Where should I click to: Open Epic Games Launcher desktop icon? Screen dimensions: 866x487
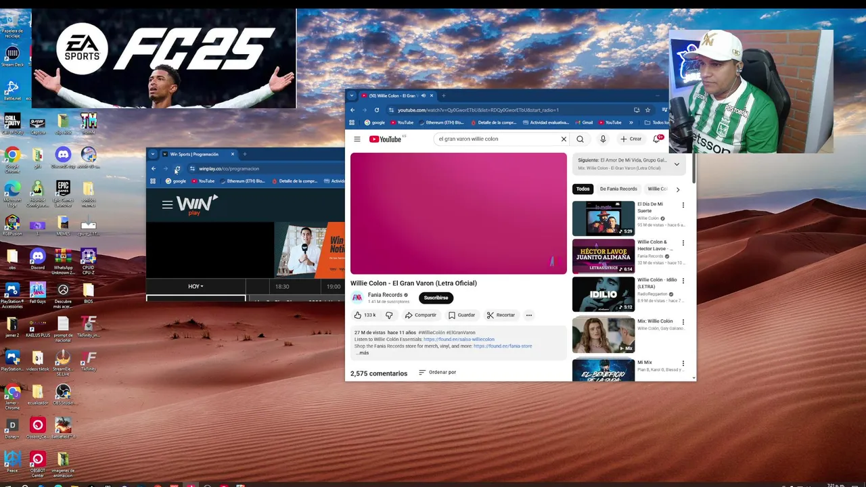(x=63, y=192)
